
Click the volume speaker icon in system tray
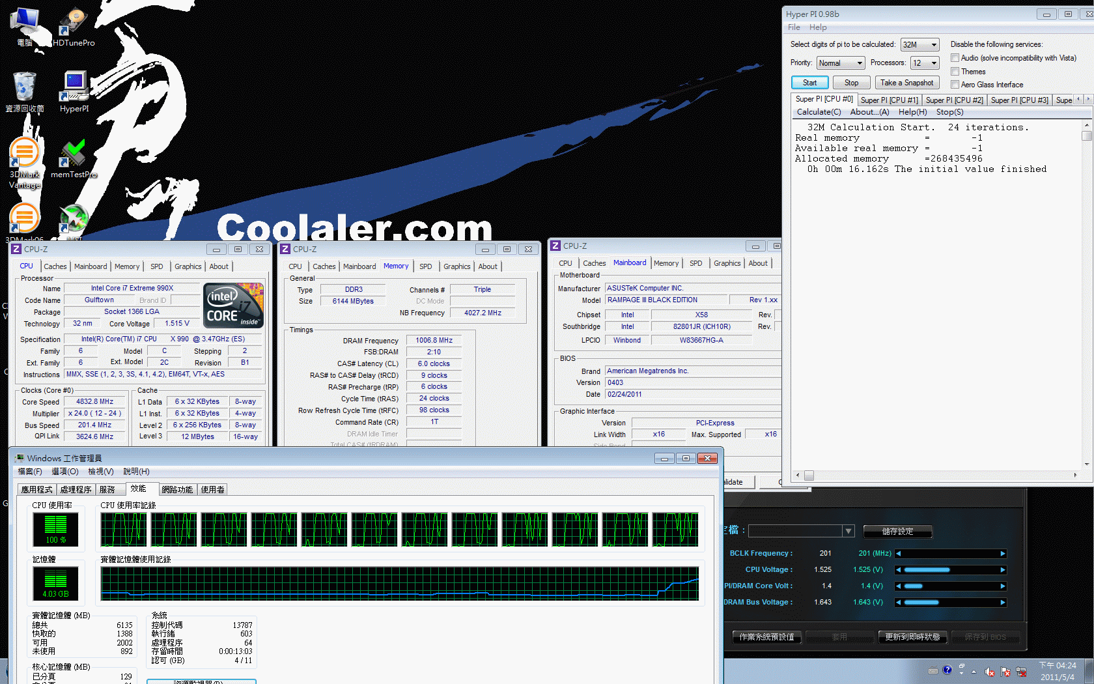pos(989,672)
